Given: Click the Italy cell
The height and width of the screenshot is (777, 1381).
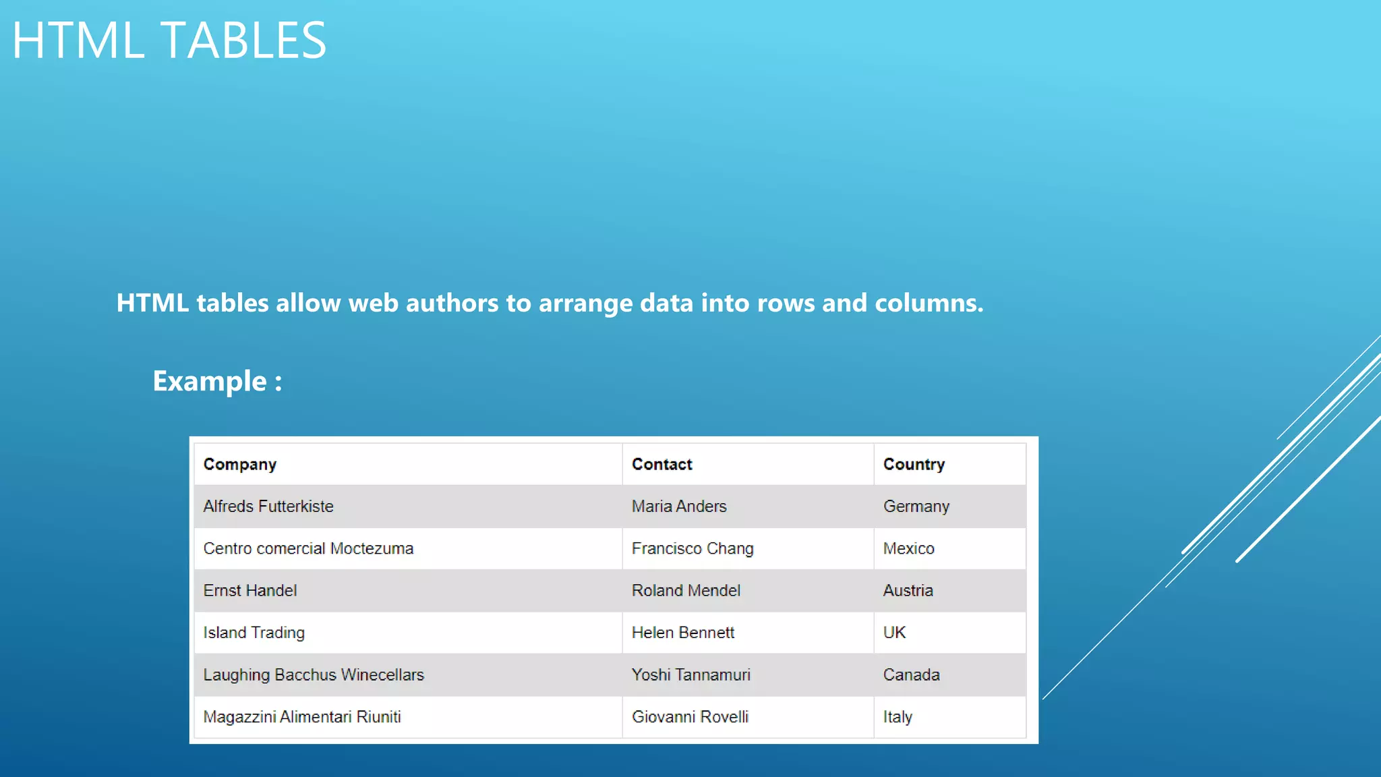Looking at the screenshot, I should (x=898, y=717).
